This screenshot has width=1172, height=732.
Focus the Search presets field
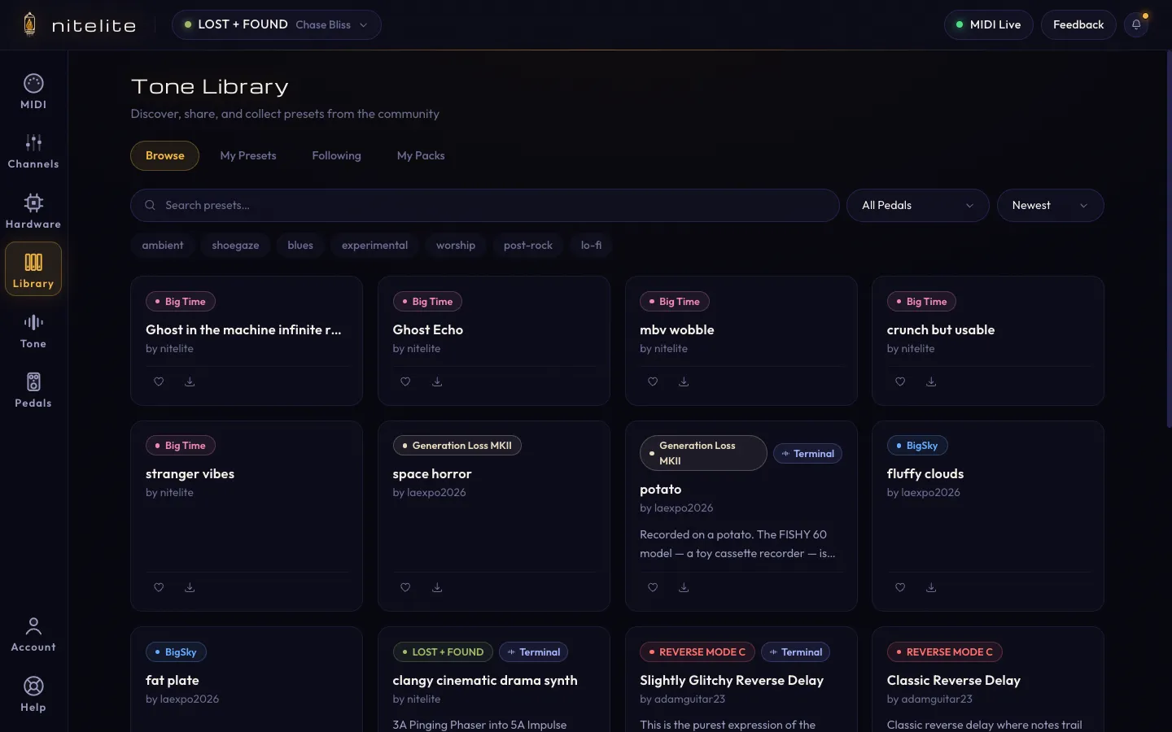pos(485,205)
